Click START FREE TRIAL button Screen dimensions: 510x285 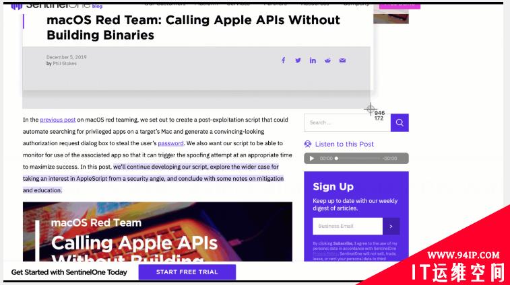[x=187, y=272]
